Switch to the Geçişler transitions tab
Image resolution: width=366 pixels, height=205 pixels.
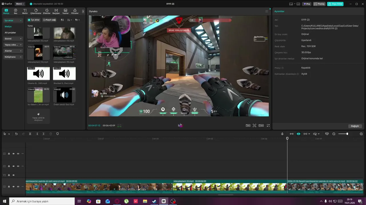click(56, 11)
